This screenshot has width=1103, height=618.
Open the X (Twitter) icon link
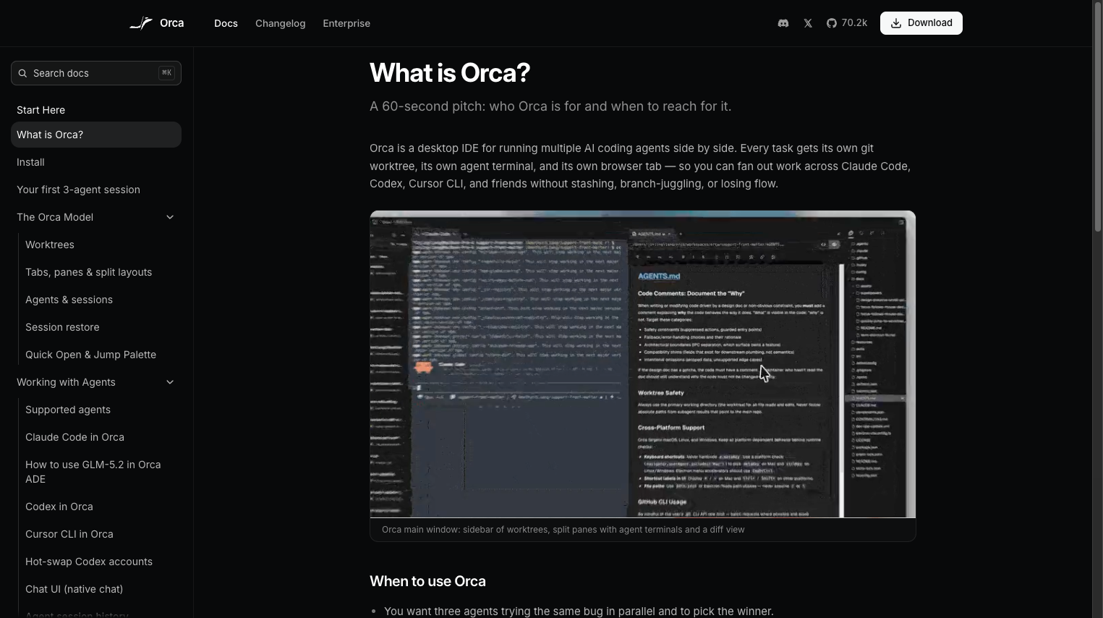(x=808, y=23)
